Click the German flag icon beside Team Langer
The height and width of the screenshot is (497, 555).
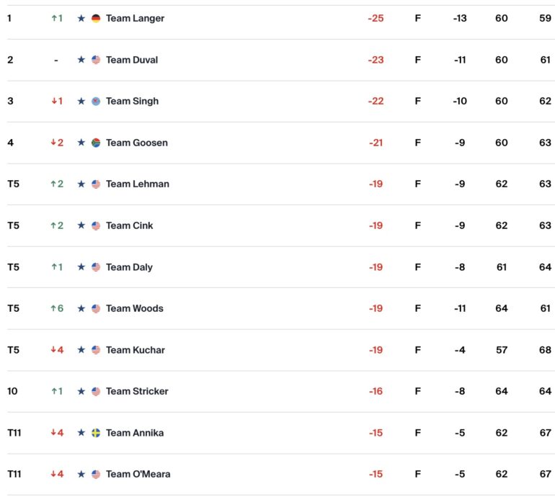coord(96,19)
